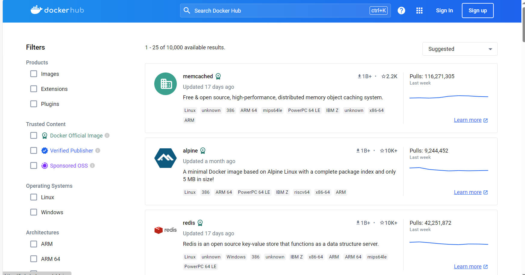Open Learn more link for redis
Screen dimensions: 525x275
(x=471, y=267)
